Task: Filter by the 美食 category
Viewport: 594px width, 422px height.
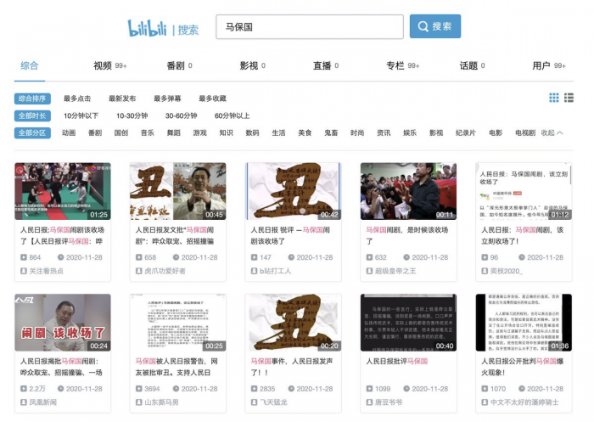Action: click(x=305, y=132)
